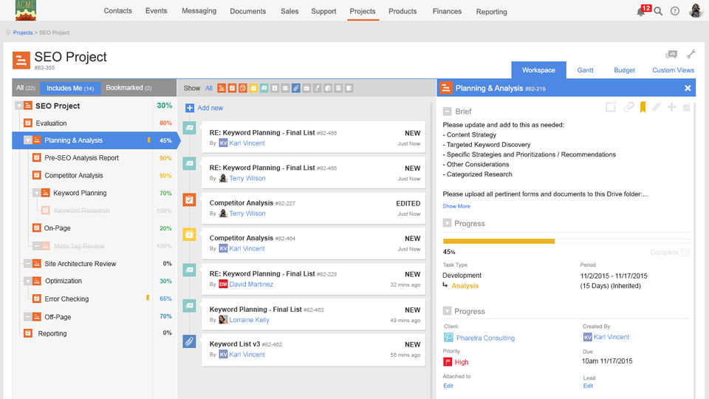Toggle the bookmark flag on the Error Checking row

(x=148, y=298)
